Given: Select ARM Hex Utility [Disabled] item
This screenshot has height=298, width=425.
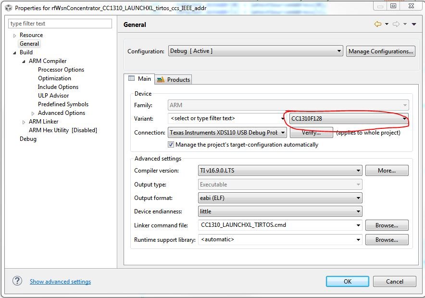Looking at the screenshot, I should (63, 130).
